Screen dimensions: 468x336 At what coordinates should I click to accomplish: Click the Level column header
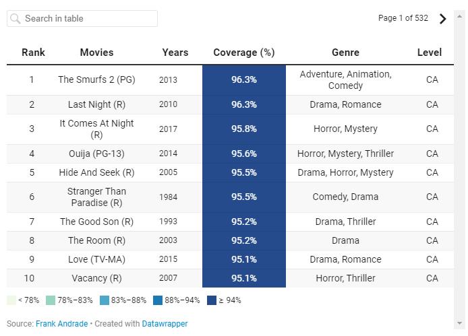430,53
